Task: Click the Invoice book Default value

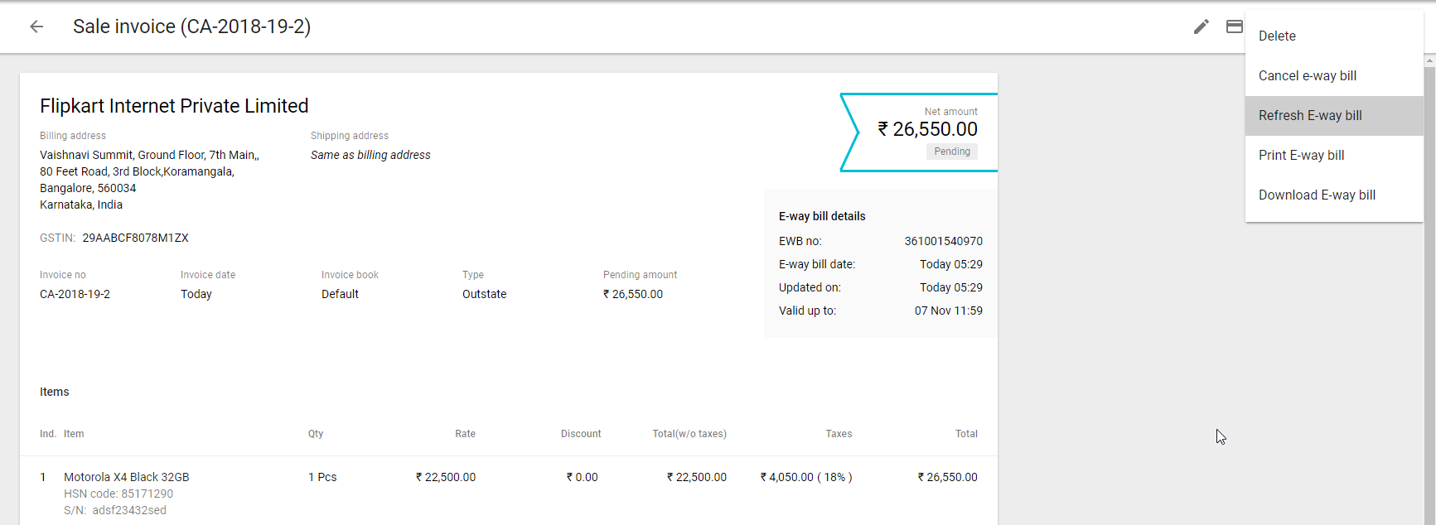Action: point(340,294)
